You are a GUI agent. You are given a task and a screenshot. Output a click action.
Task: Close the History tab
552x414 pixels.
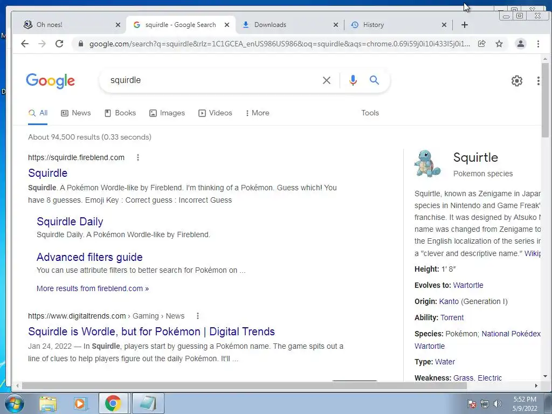[444, 25]
